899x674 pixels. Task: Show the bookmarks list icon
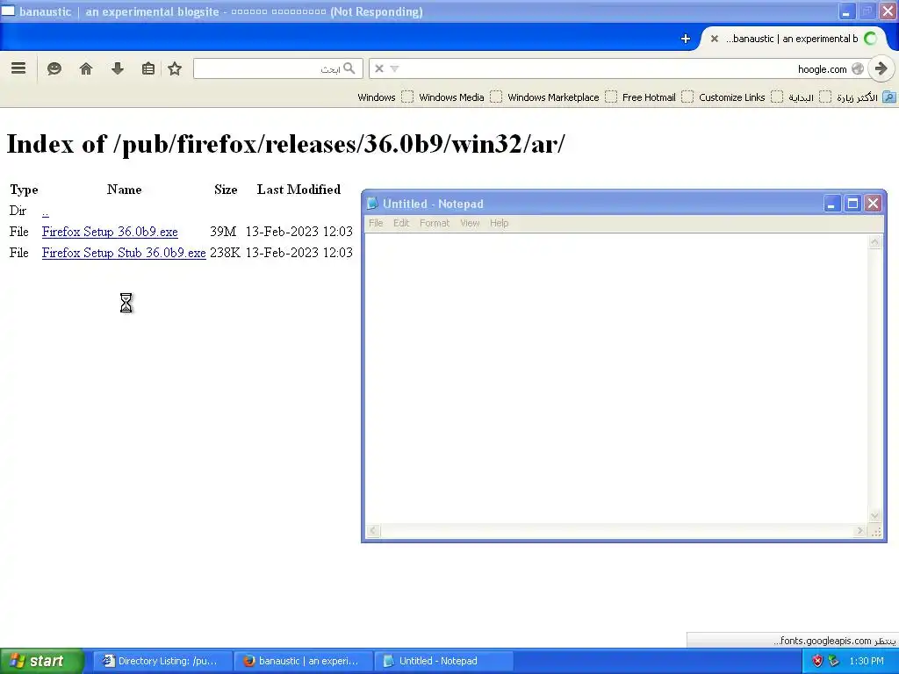tap(147, 68)
